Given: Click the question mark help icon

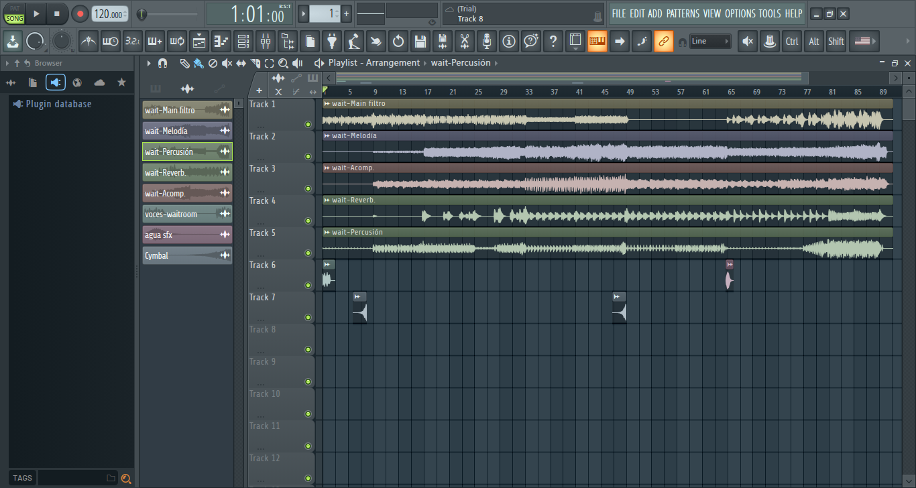Looking at the screenshot, I should point(553,42).
